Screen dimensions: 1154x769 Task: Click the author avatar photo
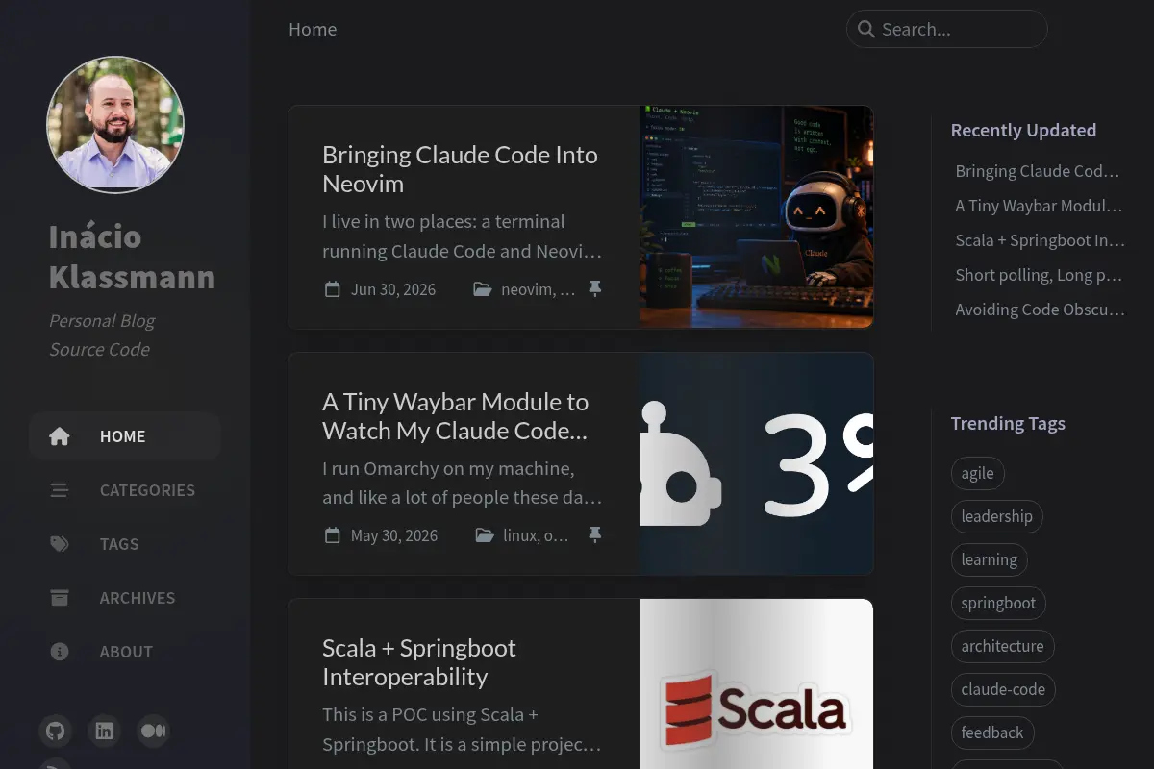[115, 125]
